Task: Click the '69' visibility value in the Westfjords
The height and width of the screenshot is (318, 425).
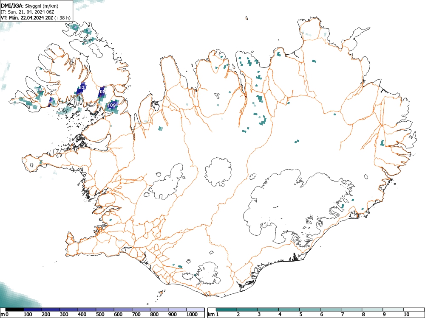Action: tap(39, 89)
